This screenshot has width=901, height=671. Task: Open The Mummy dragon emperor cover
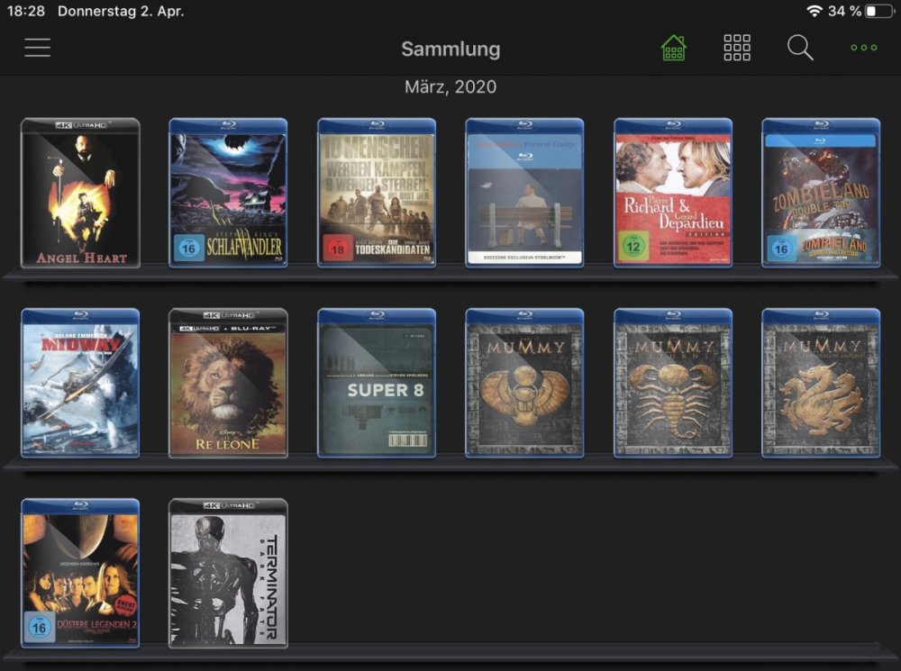821,383
